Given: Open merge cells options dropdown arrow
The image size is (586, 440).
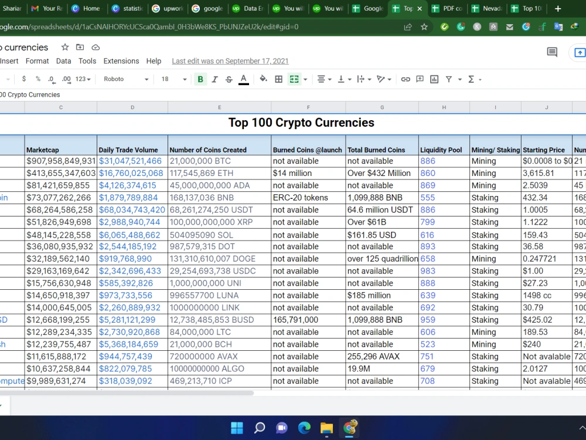Looking at the screenshot, I should [x=305, y=79].
